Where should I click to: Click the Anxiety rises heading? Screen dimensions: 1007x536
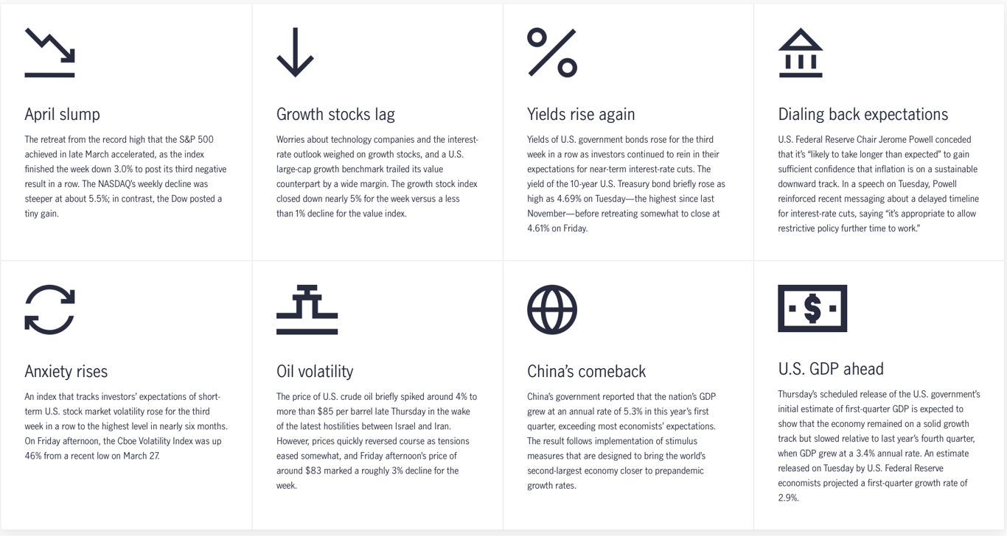[x=66, y=371]
